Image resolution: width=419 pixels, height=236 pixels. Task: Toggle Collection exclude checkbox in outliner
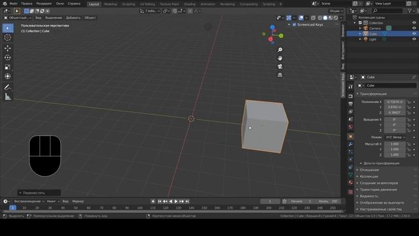360,23
